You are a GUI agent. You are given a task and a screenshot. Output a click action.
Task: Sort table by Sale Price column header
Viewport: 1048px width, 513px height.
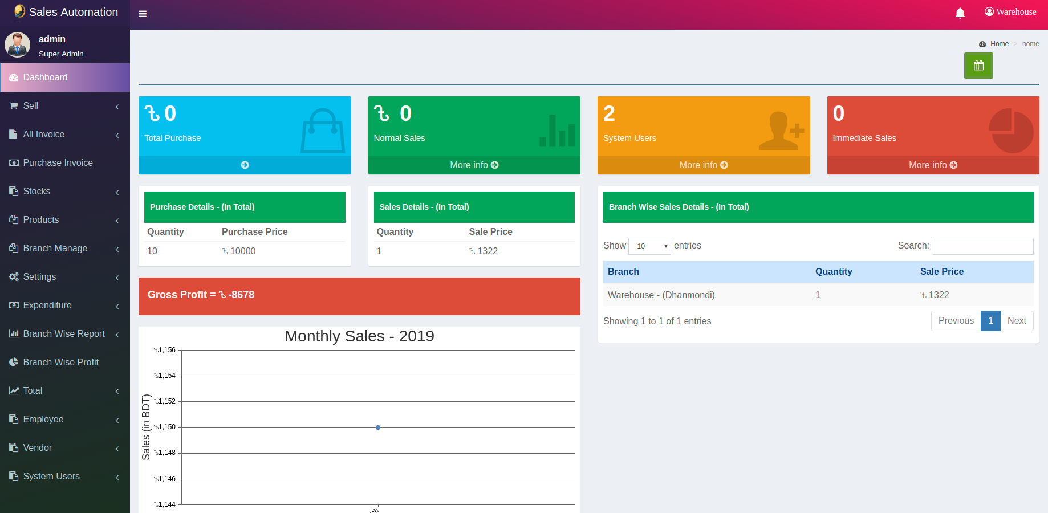941,272
